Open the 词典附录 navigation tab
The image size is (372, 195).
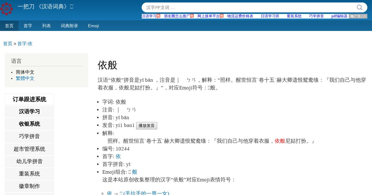tap(69, 26)
